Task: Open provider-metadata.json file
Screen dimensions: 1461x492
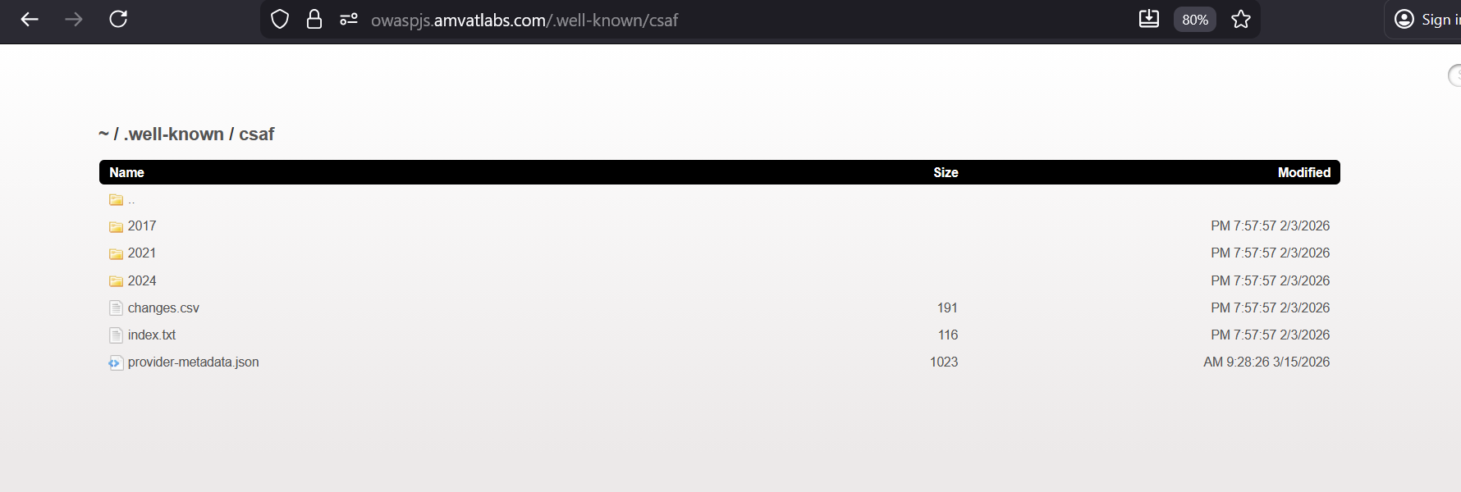Action: 193,362
